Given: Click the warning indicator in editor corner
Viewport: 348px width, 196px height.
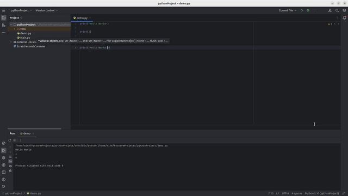Looking at the screenshot, I should (330, 24).
